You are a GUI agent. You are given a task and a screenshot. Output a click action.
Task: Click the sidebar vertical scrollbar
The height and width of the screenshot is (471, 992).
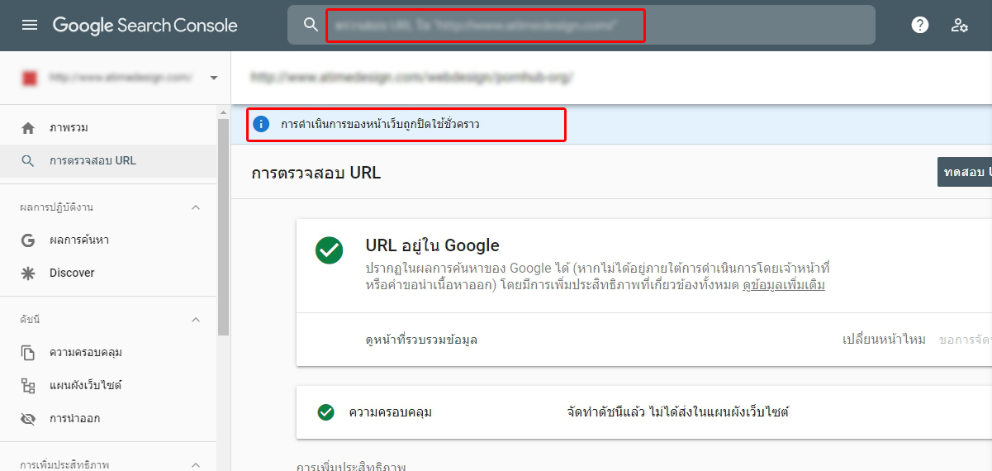[x=223, y=226]
